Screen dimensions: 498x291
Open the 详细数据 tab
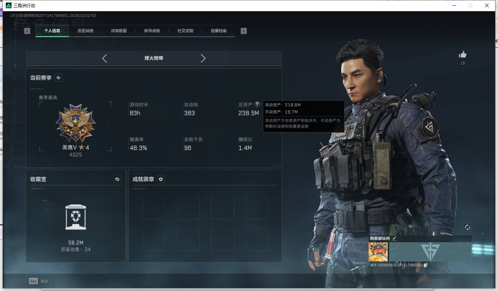119,31
